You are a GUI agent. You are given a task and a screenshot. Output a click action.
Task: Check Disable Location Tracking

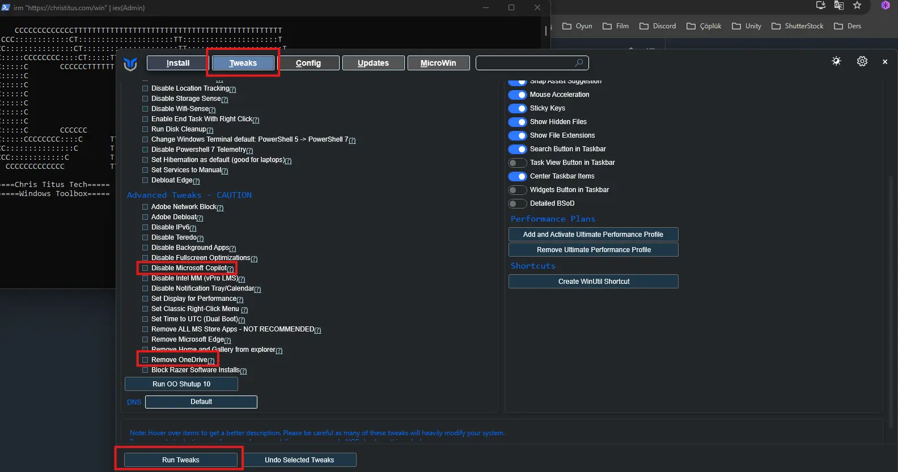coord(145,88)
